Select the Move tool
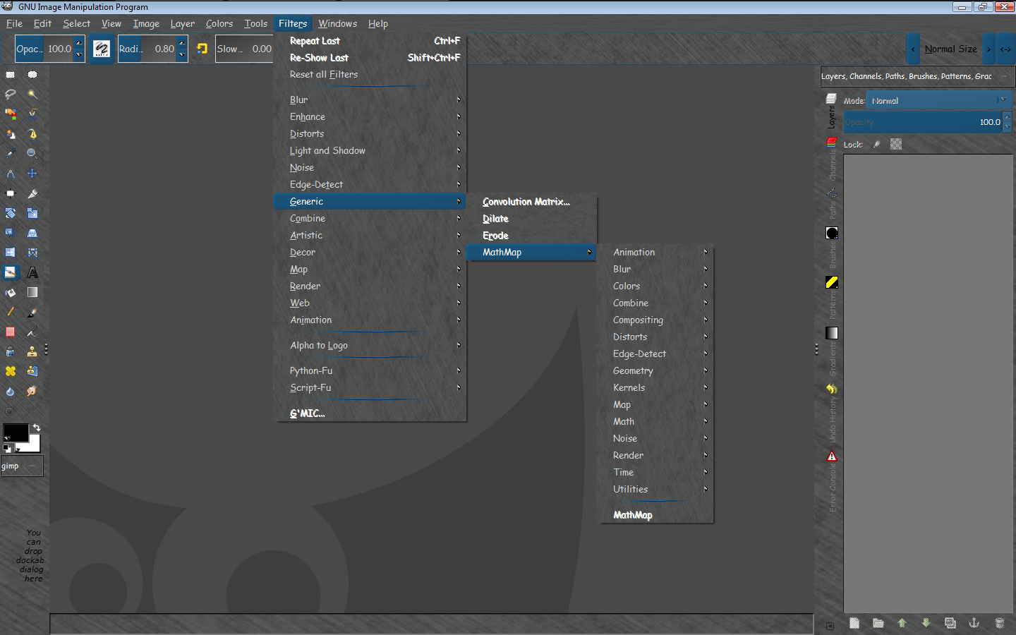Viewport: 1016px width, 635px height. coord(32,174)
